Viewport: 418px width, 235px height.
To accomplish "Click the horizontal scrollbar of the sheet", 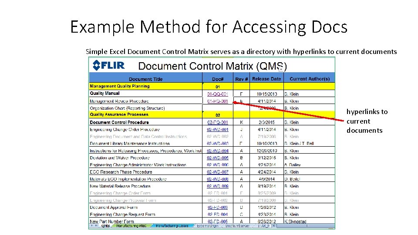I will tap(306, 226).
